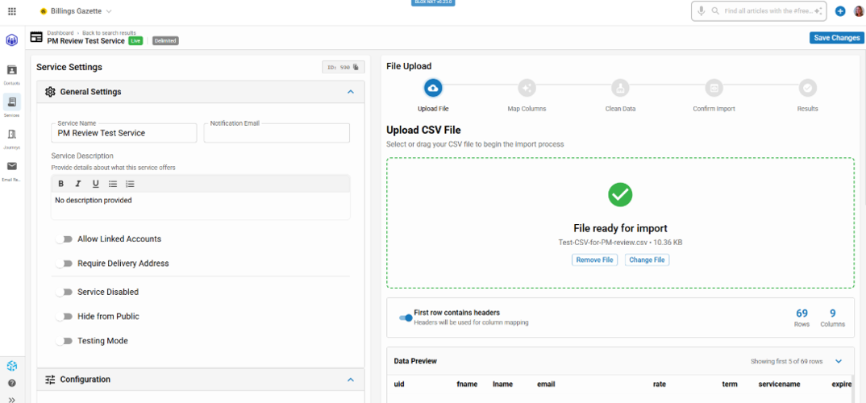Open Services in the sidebar
Screen dimensions: 866x403
tap(11, 106)
